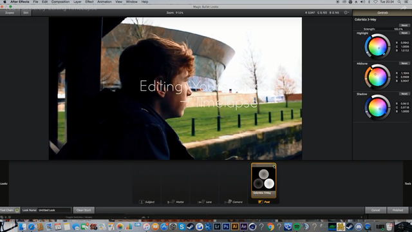Screen dimensions: 412x232
Task: Select the Lens stage in tool chain
Action: (x=205, y=202)
